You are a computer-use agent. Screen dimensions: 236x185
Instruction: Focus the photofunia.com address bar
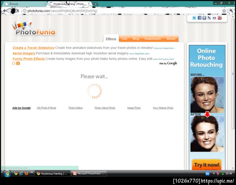pos(122,11)
